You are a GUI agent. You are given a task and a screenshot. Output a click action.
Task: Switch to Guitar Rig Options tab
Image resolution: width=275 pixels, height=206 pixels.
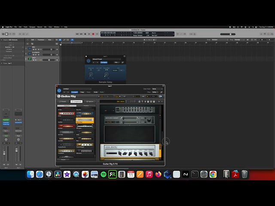tap(90, 101)
